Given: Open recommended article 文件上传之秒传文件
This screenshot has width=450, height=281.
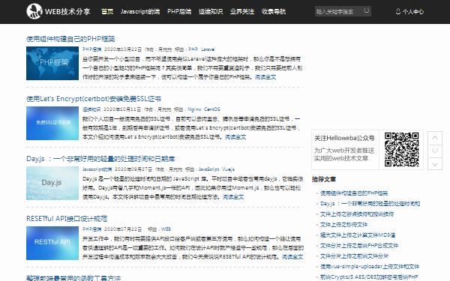Looking at the screenshot, I should (x=343, y=225).
